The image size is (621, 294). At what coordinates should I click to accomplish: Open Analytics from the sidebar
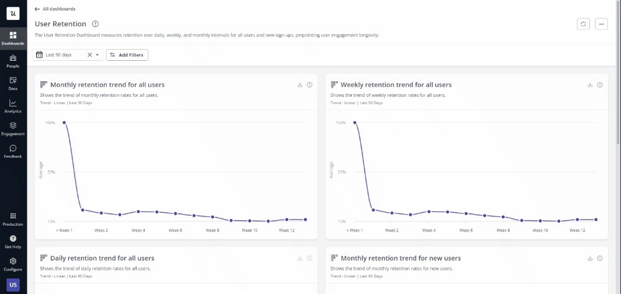[13, 106]
